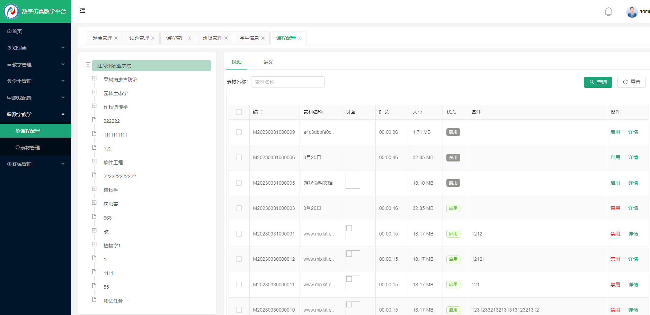Click file icon beside 测试任务一
Viewport: 650px width, 315px height.
tap(94, 299)
